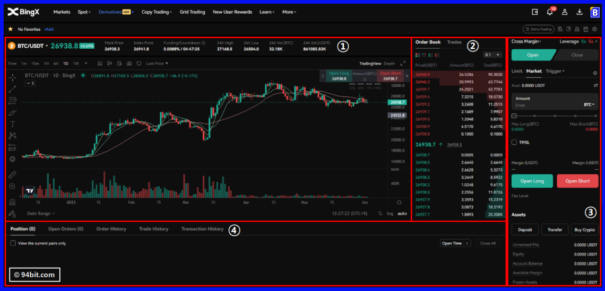The width and height of the screenshot is (605, 291).
Task: Click the position size slider handle
Action: point(514,116)
